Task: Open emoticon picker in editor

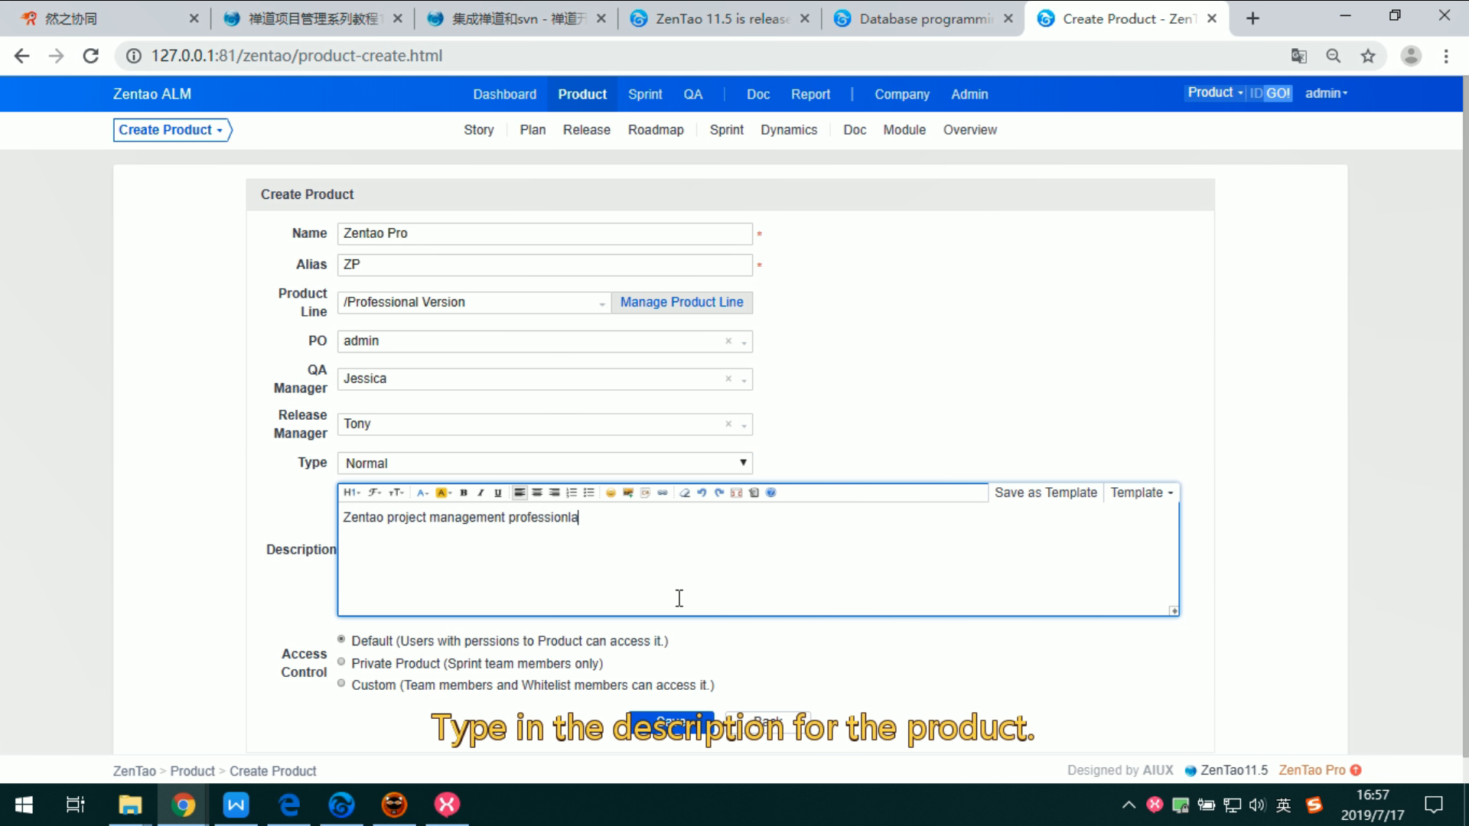Action: tap(611, 493)
